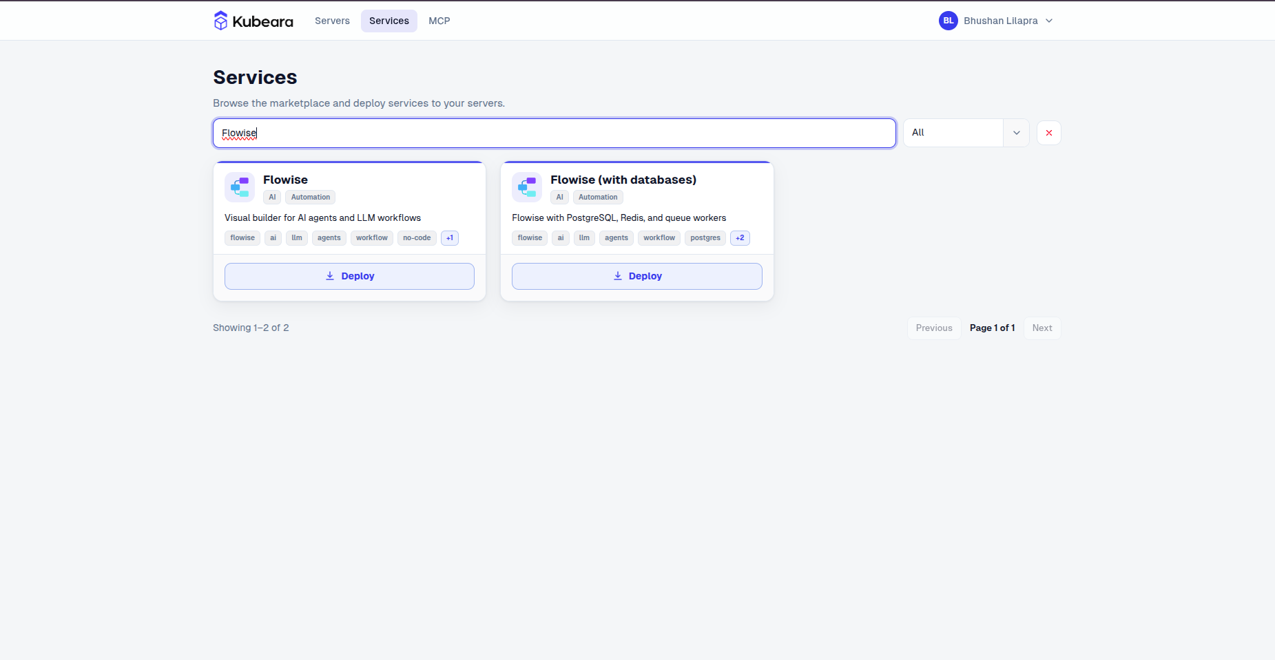The width and height of the screenshot is (1275, 660).
Task: Click 'Showing 1–2 of 2' text
Action: click(251, 328)
